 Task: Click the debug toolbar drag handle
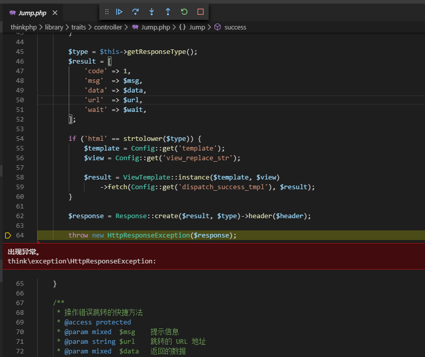click(106, 11)
